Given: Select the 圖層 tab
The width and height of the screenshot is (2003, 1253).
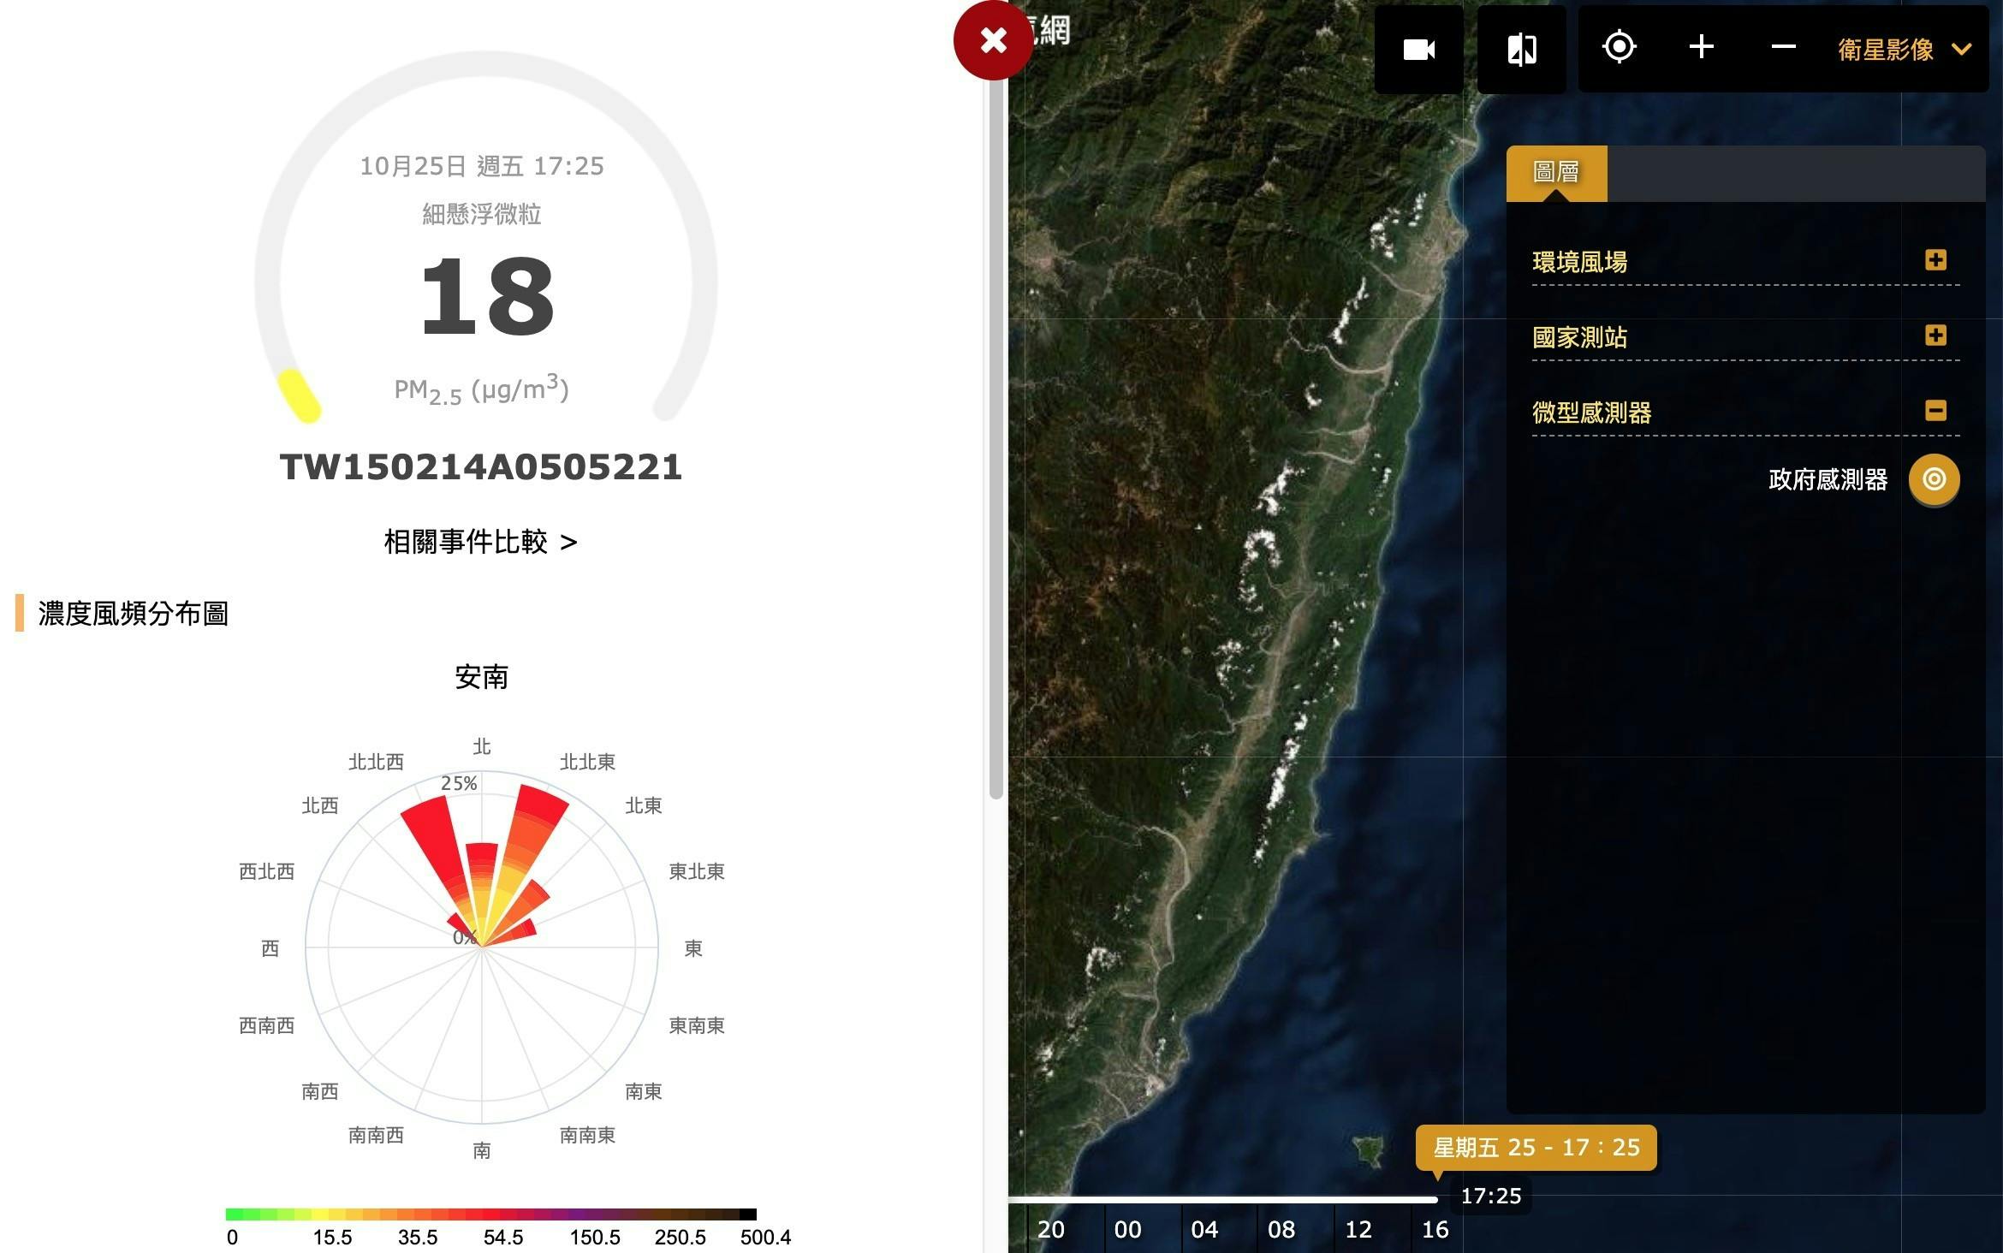Looking at the screenshot, I should pyautogui.click(x=1555, y=173).
